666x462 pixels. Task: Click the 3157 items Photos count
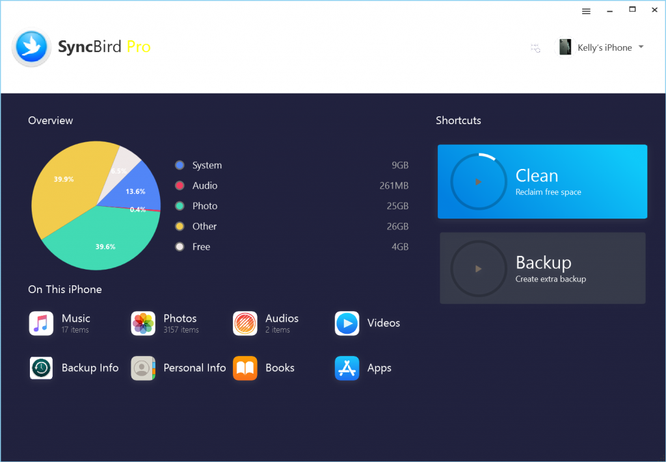click(181, 329)
